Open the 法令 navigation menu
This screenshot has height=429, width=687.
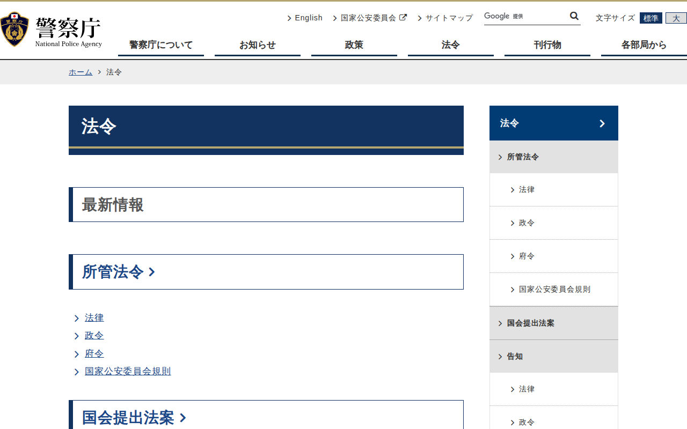(451, 45)
